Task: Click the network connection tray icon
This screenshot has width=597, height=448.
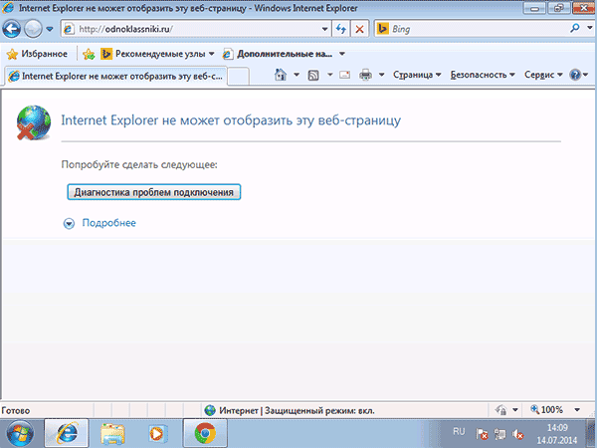Action: [499, 433]
